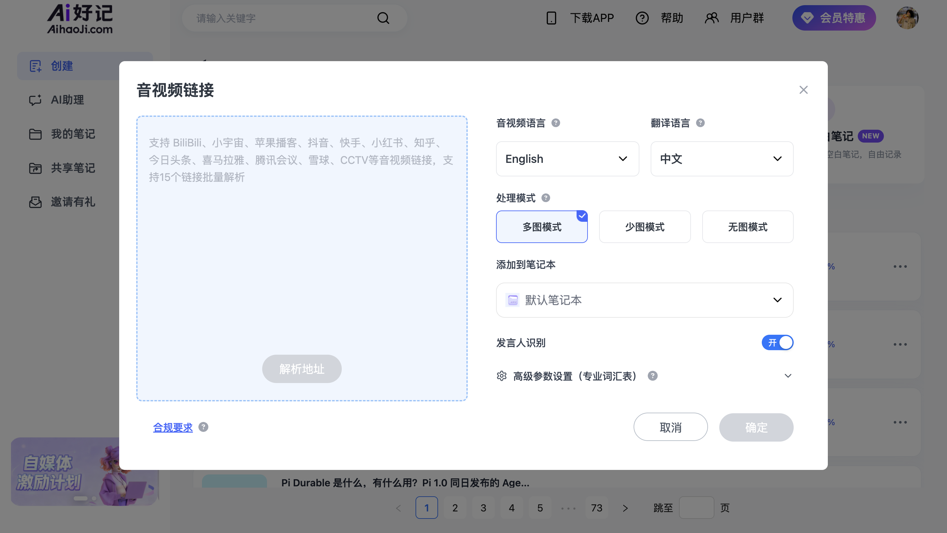947x533 pixels.
Task: Expand 高级参数设置 section chevron
Action: (788, 375)
